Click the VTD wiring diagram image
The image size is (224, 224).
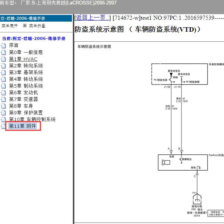(x=187, y=140)
